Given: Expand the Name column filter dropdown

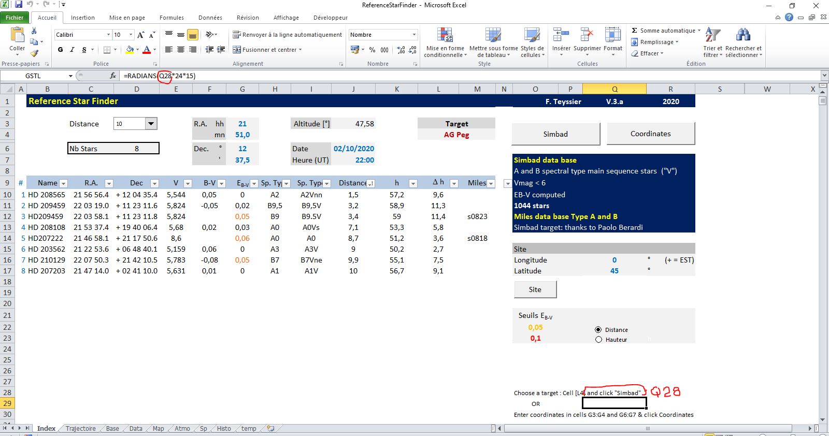Looking at the screenshot, I should tap(63, 183).
